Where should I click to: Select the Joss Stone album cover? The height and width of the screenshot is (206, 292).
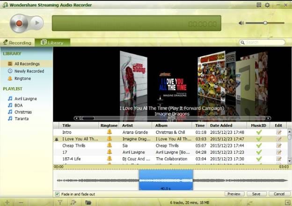point(133,76)
